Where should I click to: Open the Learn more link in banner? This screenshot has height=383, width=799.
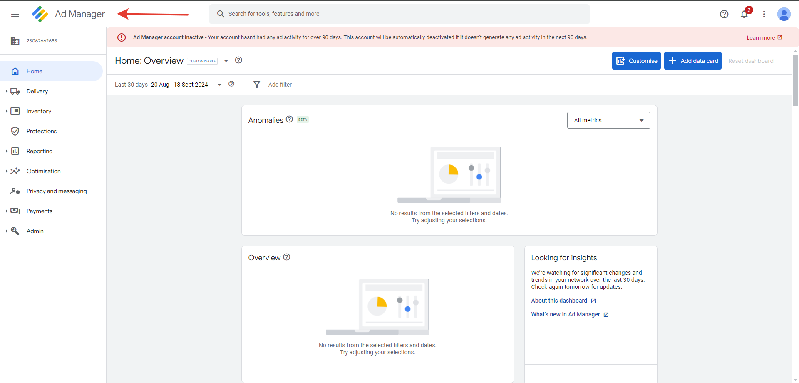[764, 37]
